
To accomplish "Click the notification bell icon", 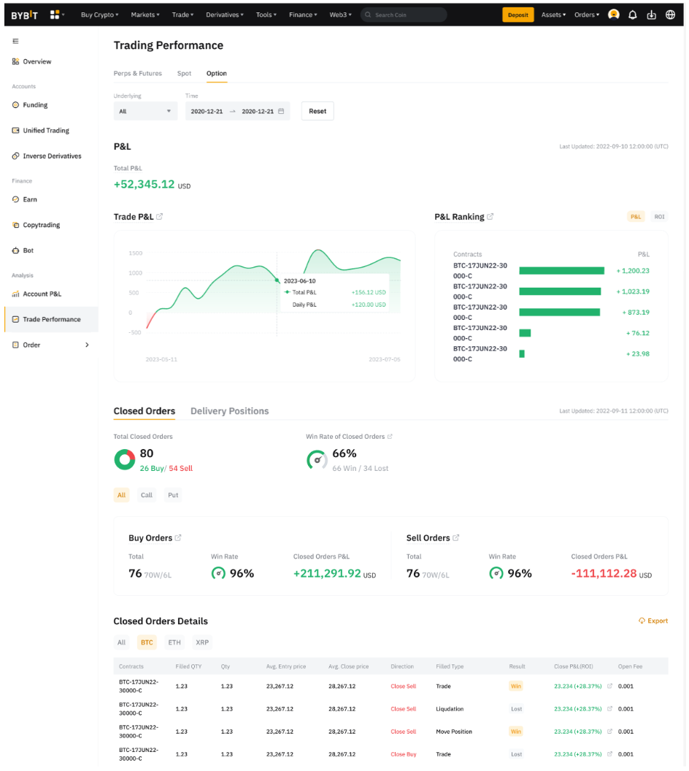I will 632,15.
